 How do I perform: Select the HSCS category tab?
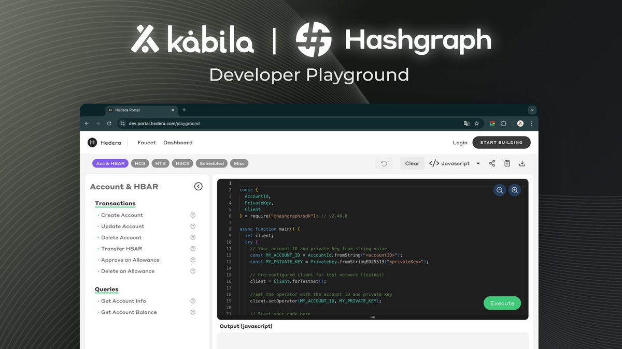(x=182, y=163)
